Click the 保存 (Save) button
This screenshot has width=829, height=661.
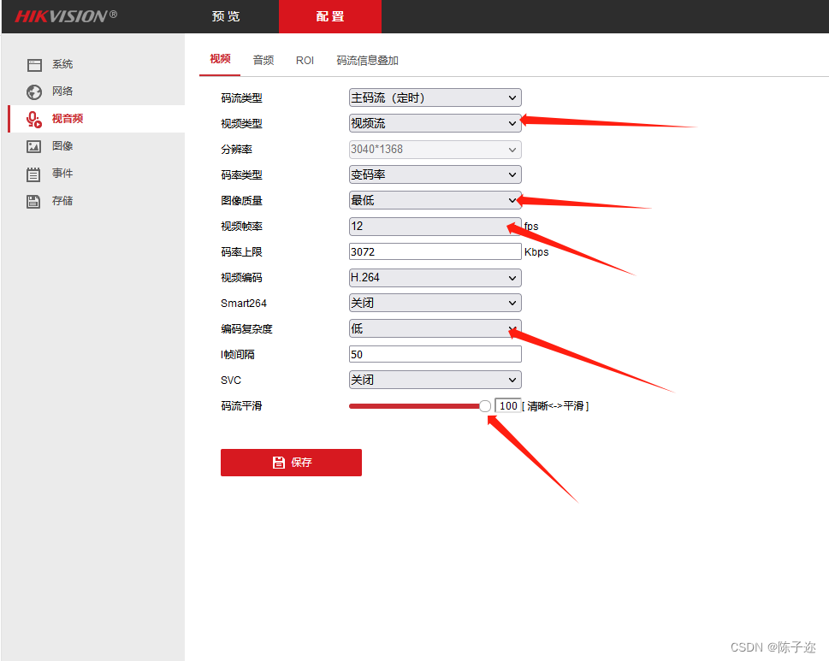[x=291, y=463]
